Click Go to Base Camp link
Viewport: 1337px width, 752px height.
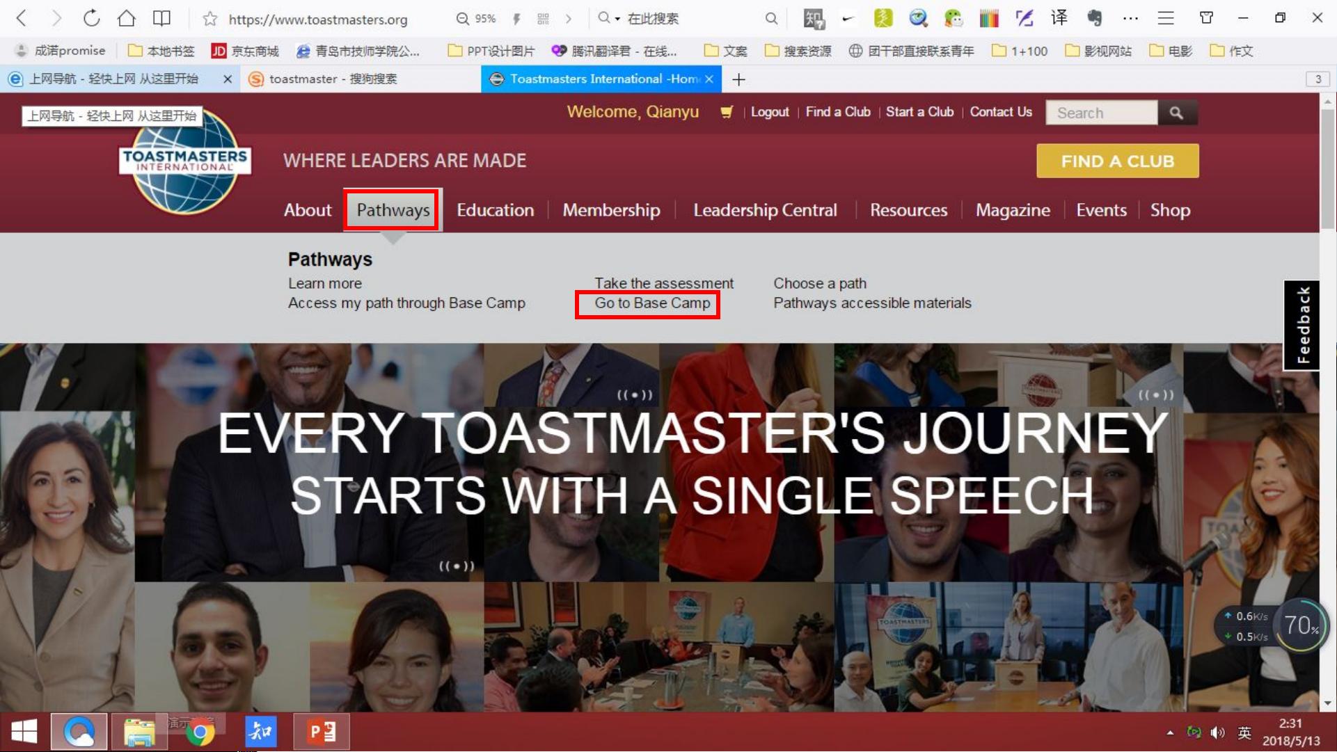point(651,303)
